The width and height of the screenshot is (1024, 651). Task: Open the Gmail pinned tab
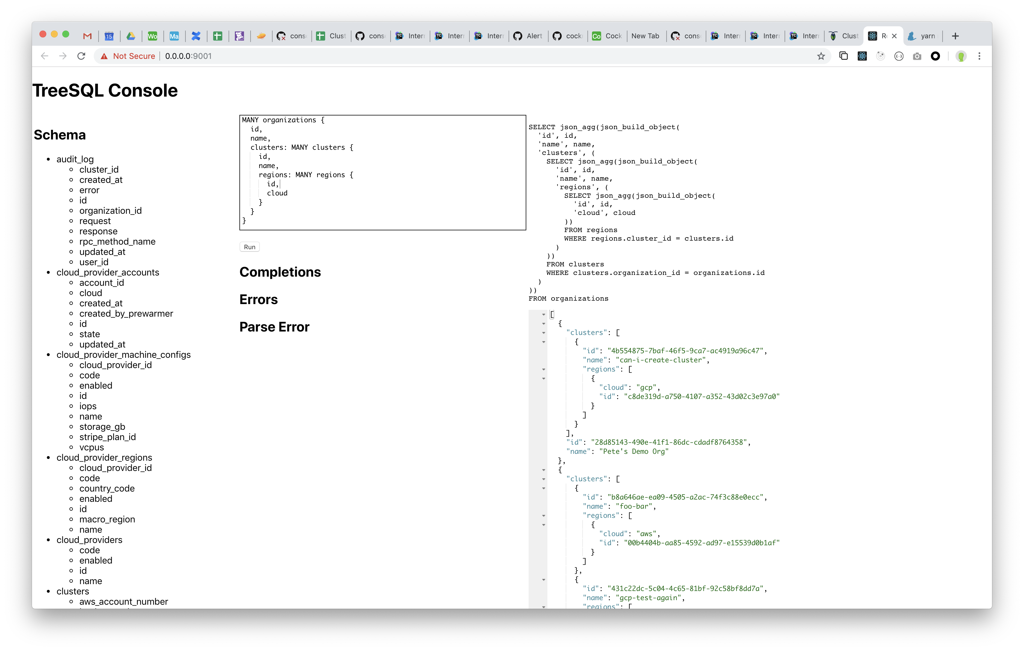(88, 36)
